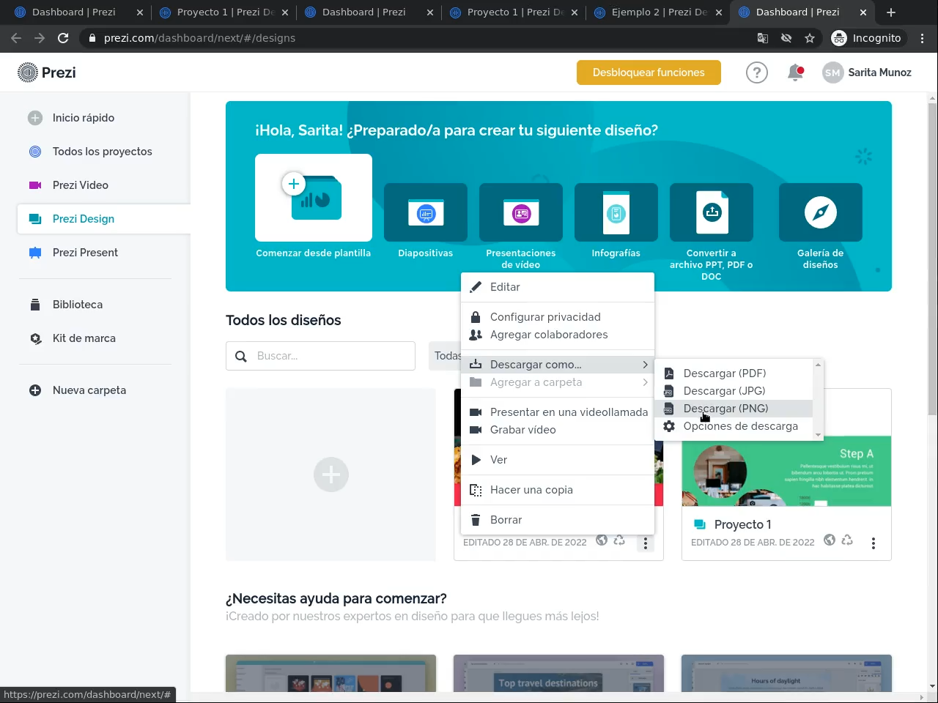Open a new browser tab
The height and width of the screenshot is (703, 938).
click(x=891, y=12)
